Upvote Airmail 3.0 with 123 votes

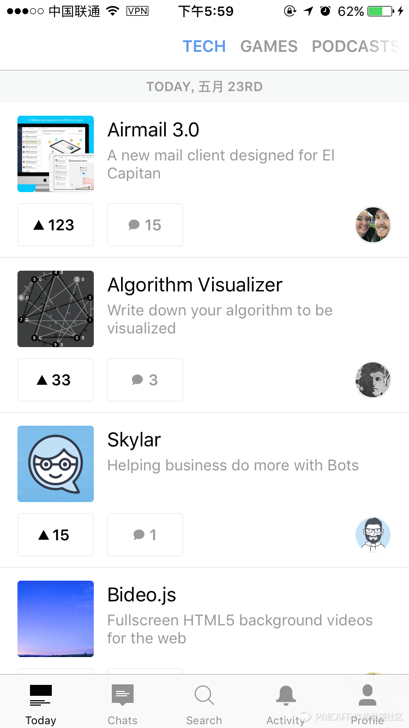coord(56,225)
